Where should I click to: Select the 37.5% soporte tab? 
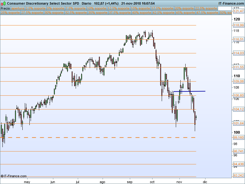(x=120, y=13)
